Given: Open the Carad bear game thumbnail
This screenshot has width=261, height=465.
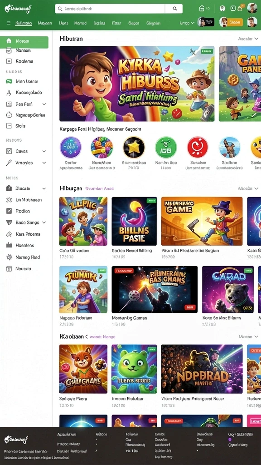Looking at the screenshot, I should [x=228, y=289].
